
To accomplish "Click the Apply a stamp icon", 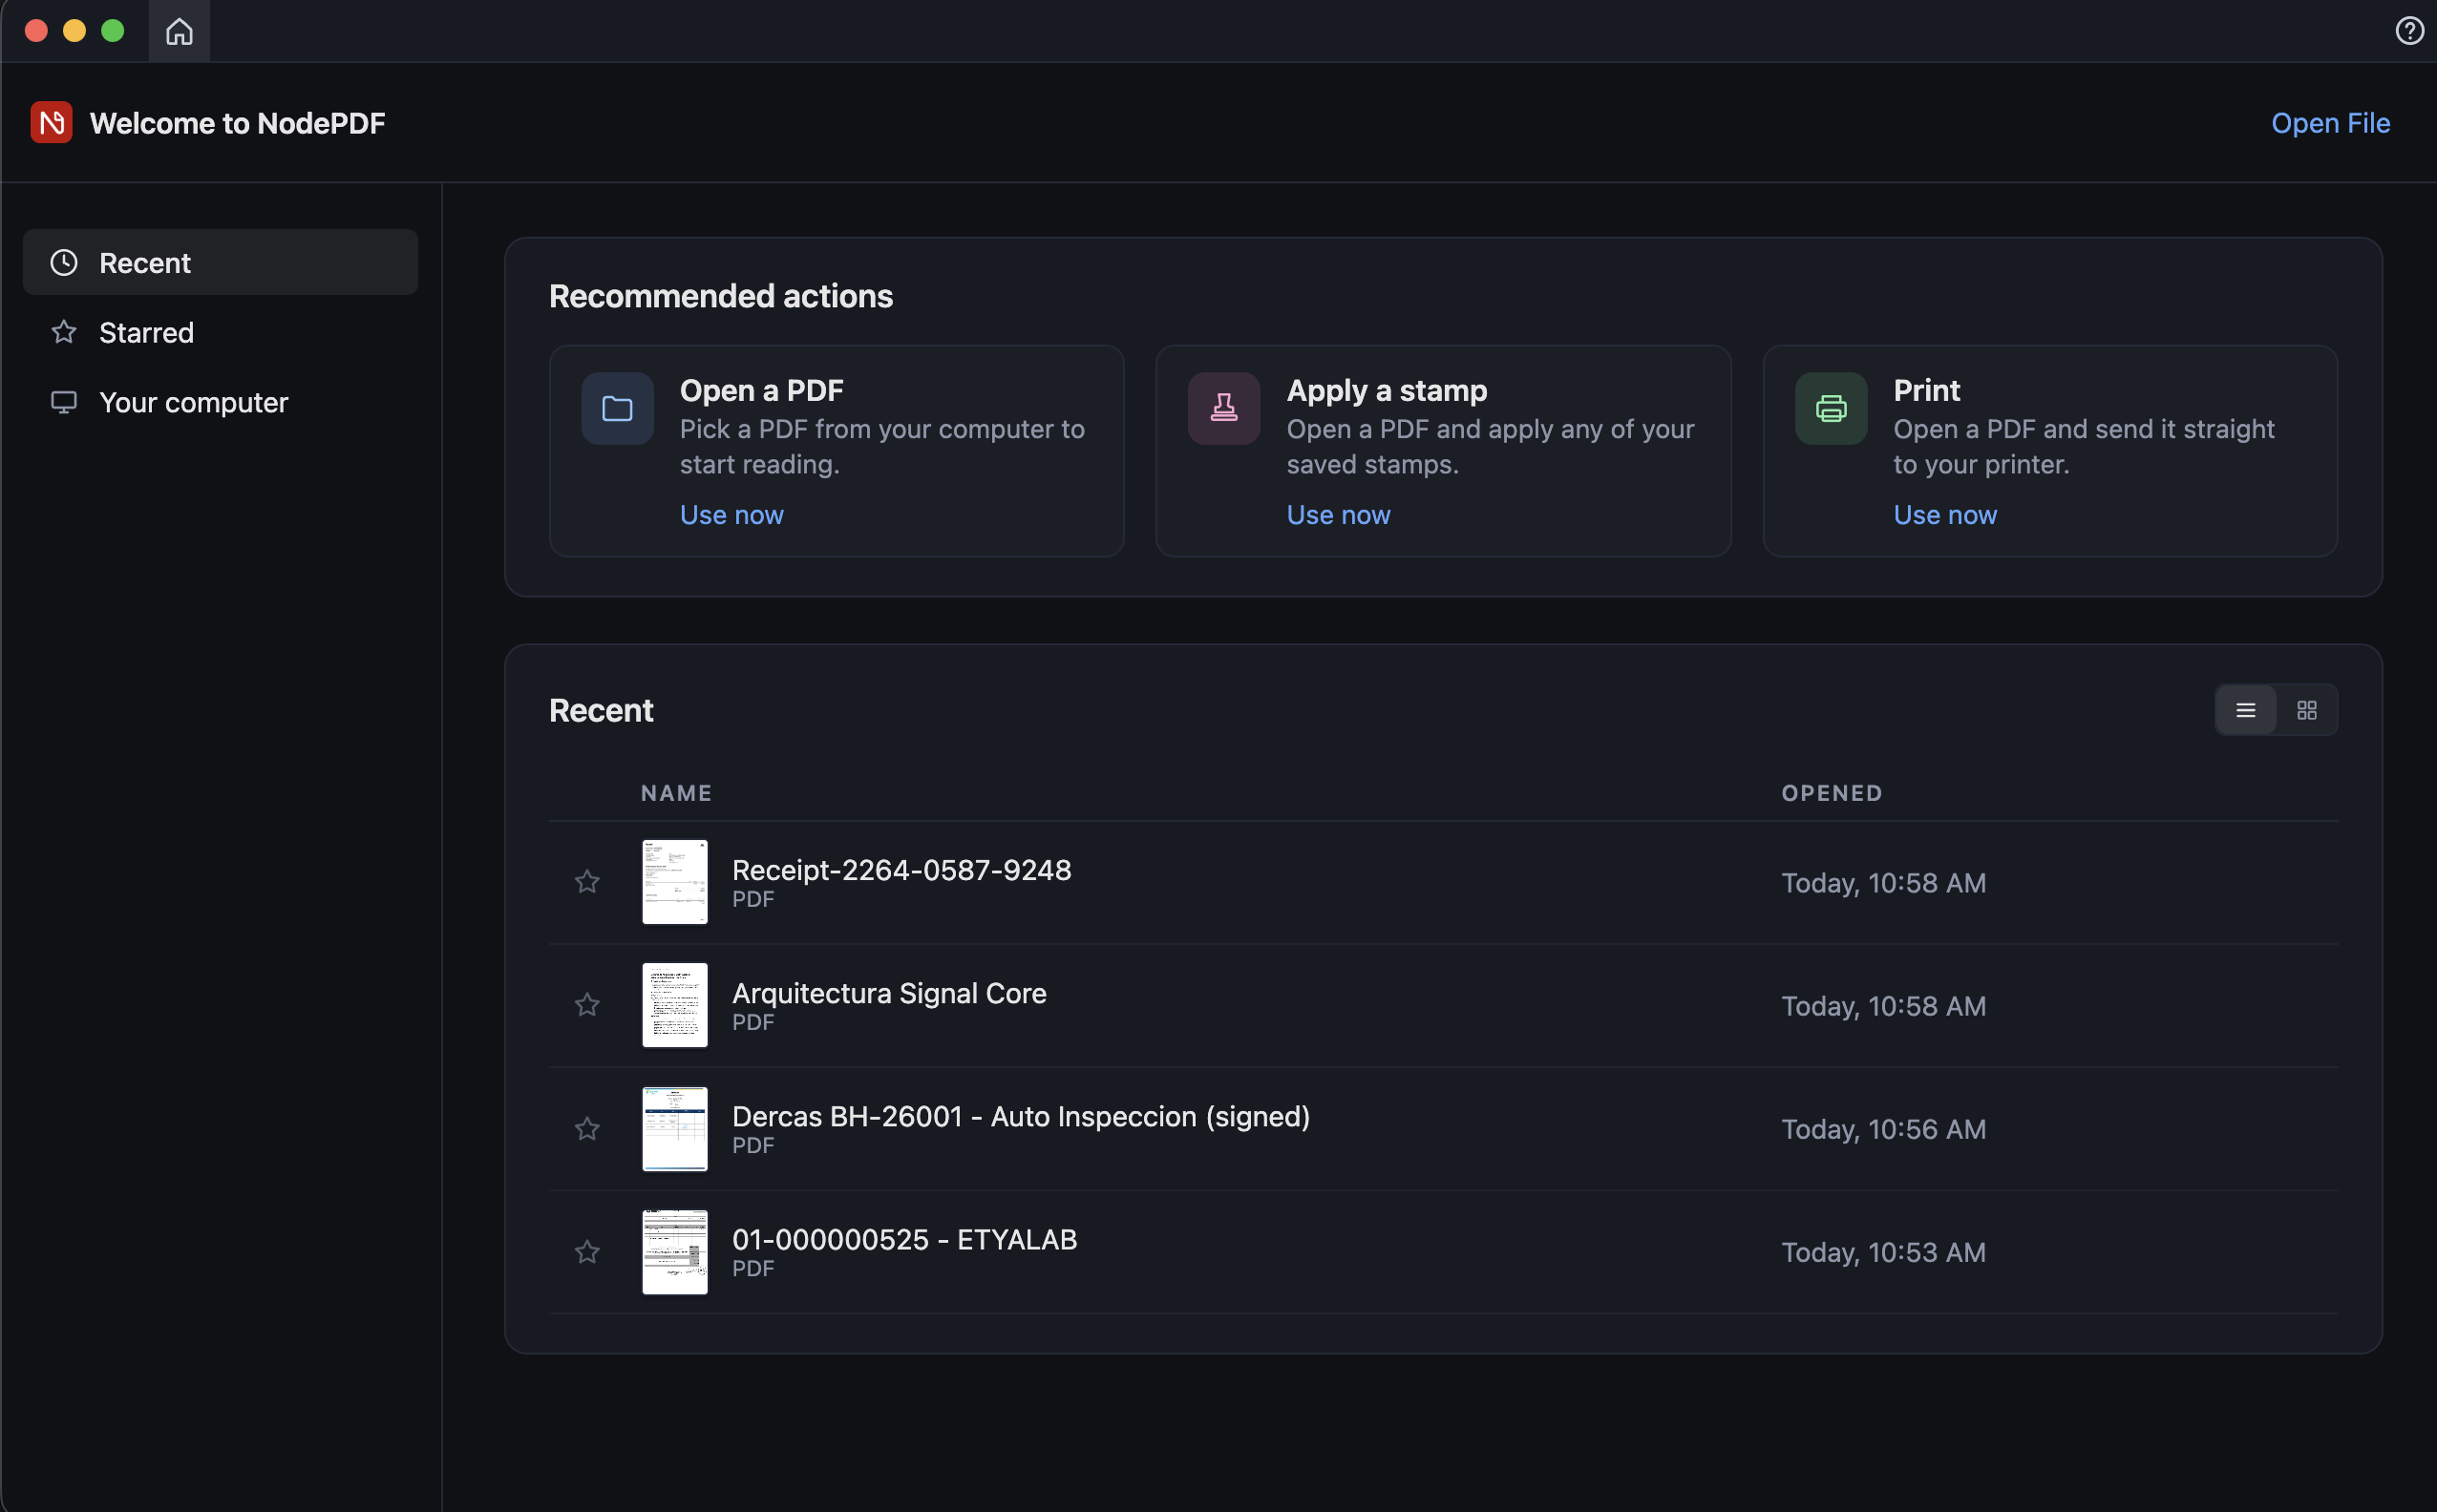I will (1223, 409).
